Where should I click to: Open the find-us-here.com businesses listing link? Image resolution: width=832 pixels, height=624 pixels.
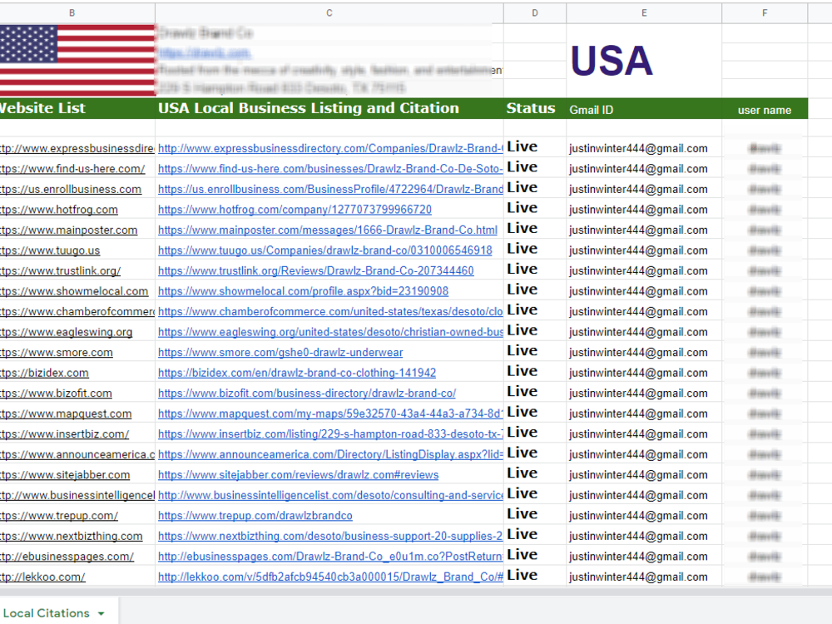tap(330, 169)
